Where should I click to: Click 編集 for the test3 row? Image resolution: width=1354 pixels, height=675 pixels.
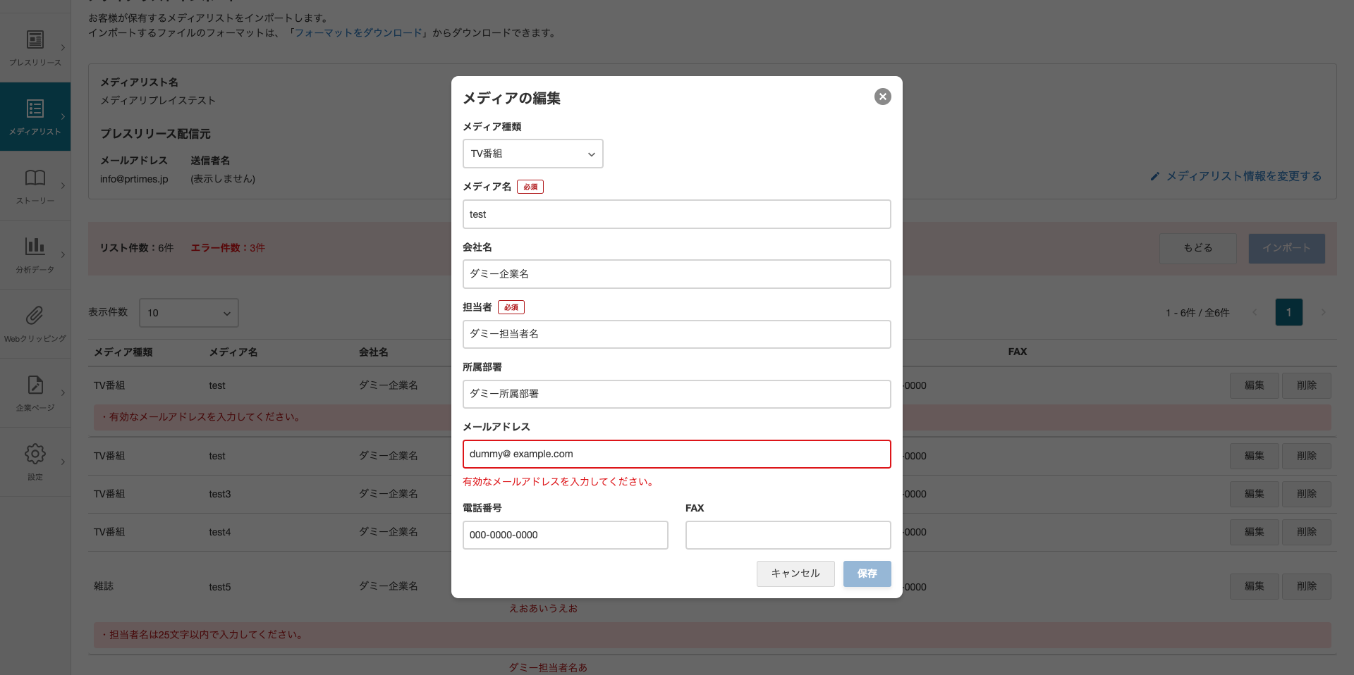[1254, 494]
